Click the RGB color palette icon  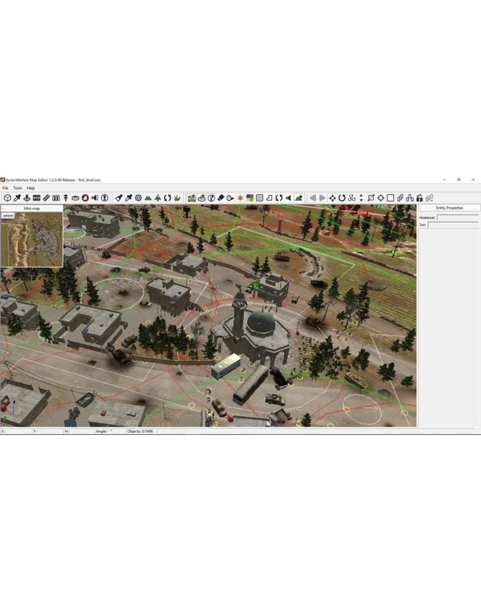[x=250, y=198]
